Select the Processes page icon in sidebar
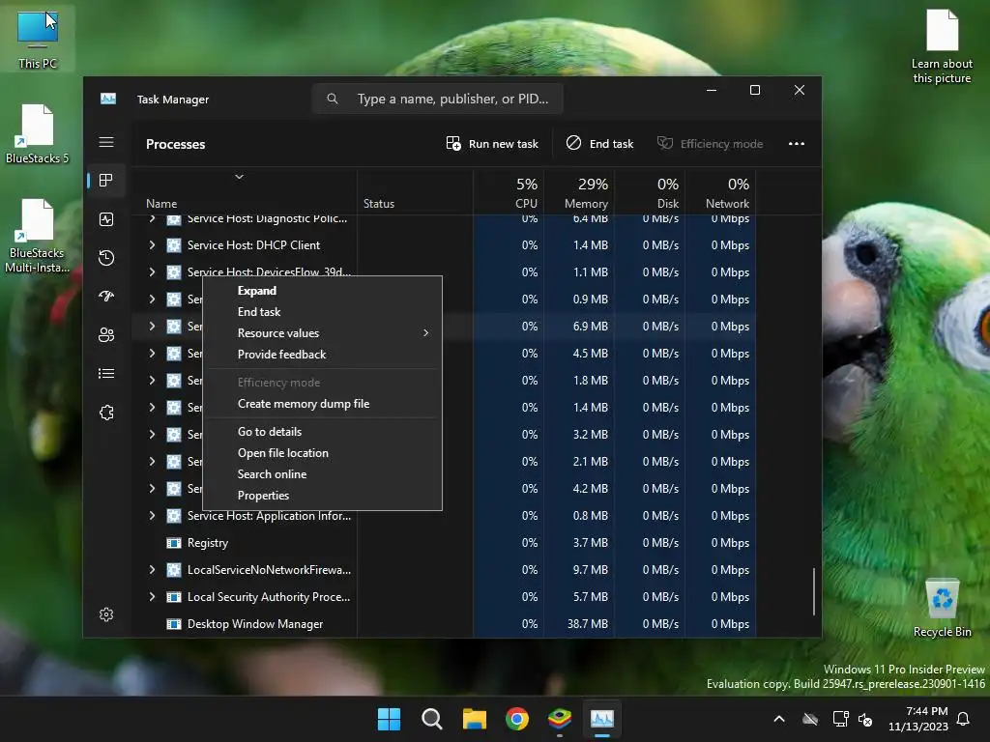990x742 pixels. point(106,181)
